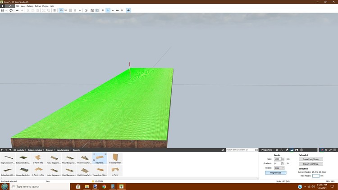Screen dimensions: 338x190
Task: Select the '3D models' breadcrumb
Action: coord(19,150)
